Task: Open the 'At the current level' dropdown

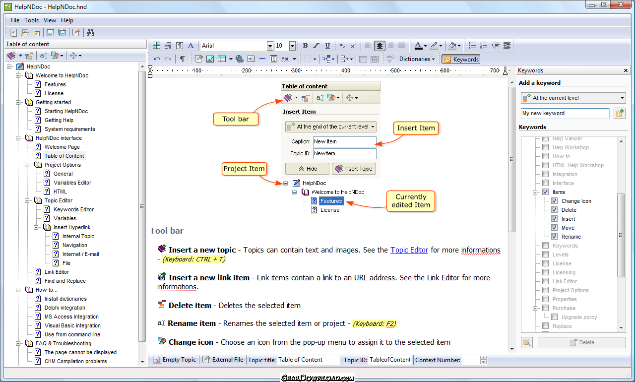Action: pyautogui.click(x=573, y=98)
